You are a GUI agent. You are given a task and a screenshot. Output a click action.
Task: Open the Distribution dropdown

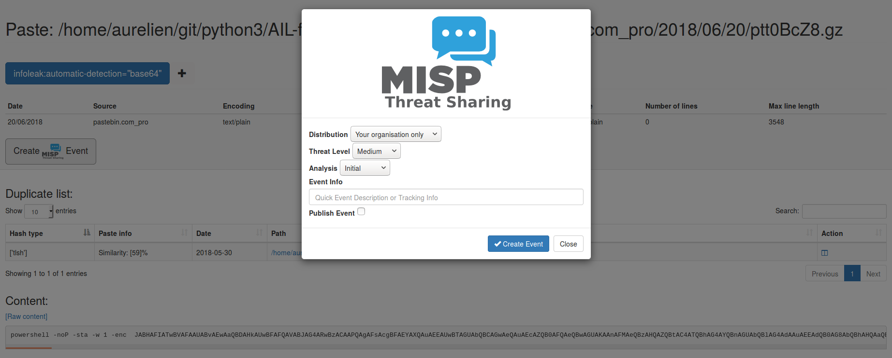coord(395,134)
